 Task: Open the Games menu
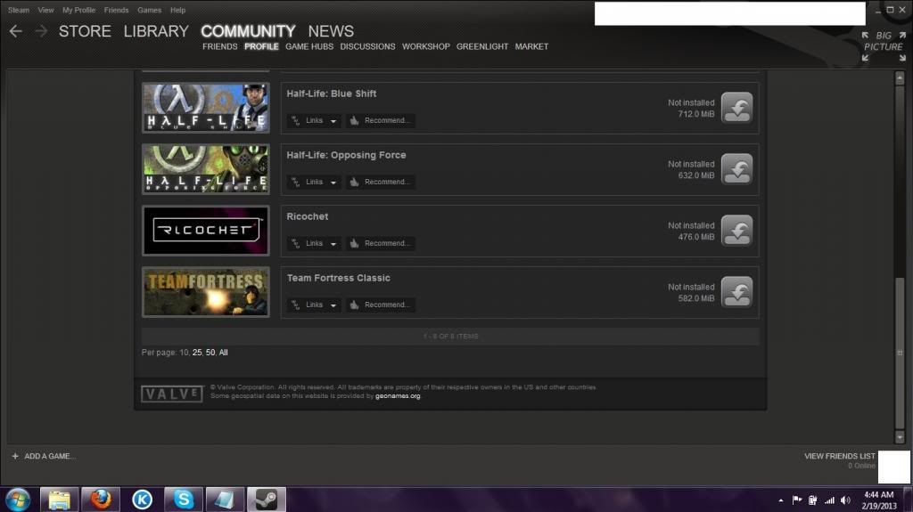tap(149, 10)
